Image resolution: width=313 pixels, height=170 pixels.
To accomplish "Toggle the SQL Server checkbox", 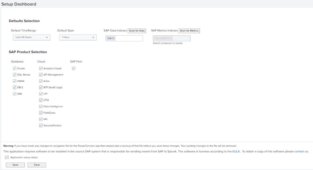I will pyautogui.click(x=15, y=75).
